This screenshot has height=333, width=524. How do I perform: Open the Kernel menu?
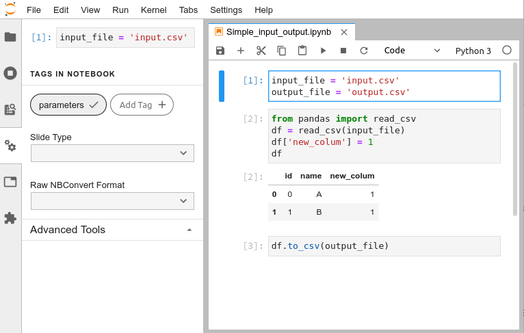click(x=154, y=10)
